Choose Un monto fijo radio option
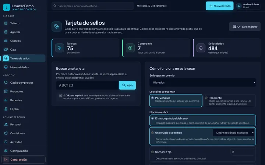 (x=152, y=152)
